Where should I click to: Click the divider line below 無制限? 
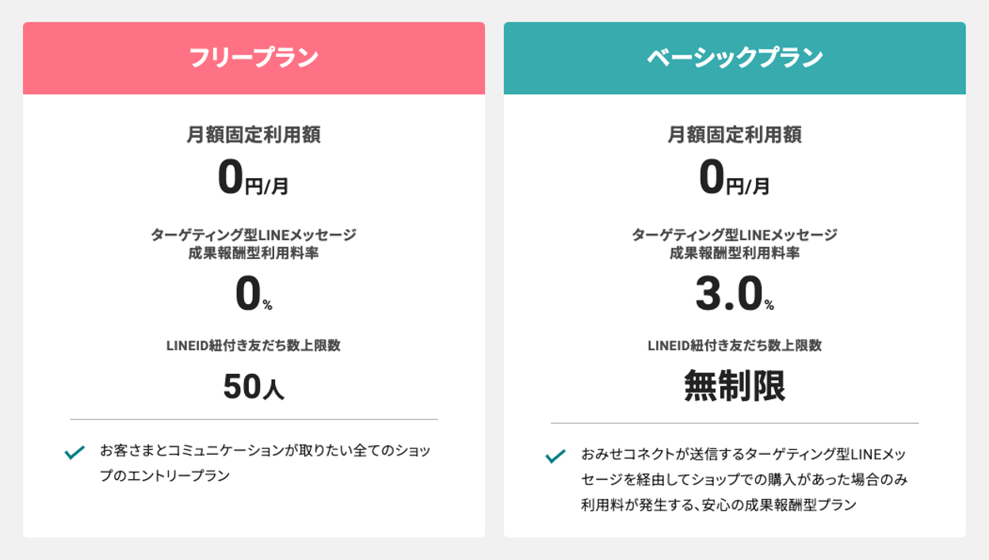(735, 423)
